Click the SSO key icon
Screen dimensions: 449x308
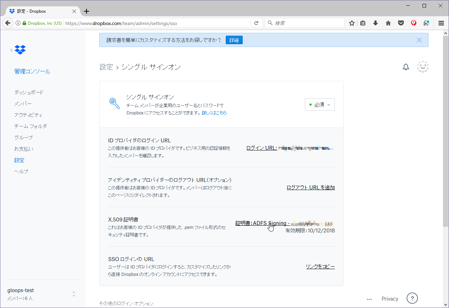(114, 103)
